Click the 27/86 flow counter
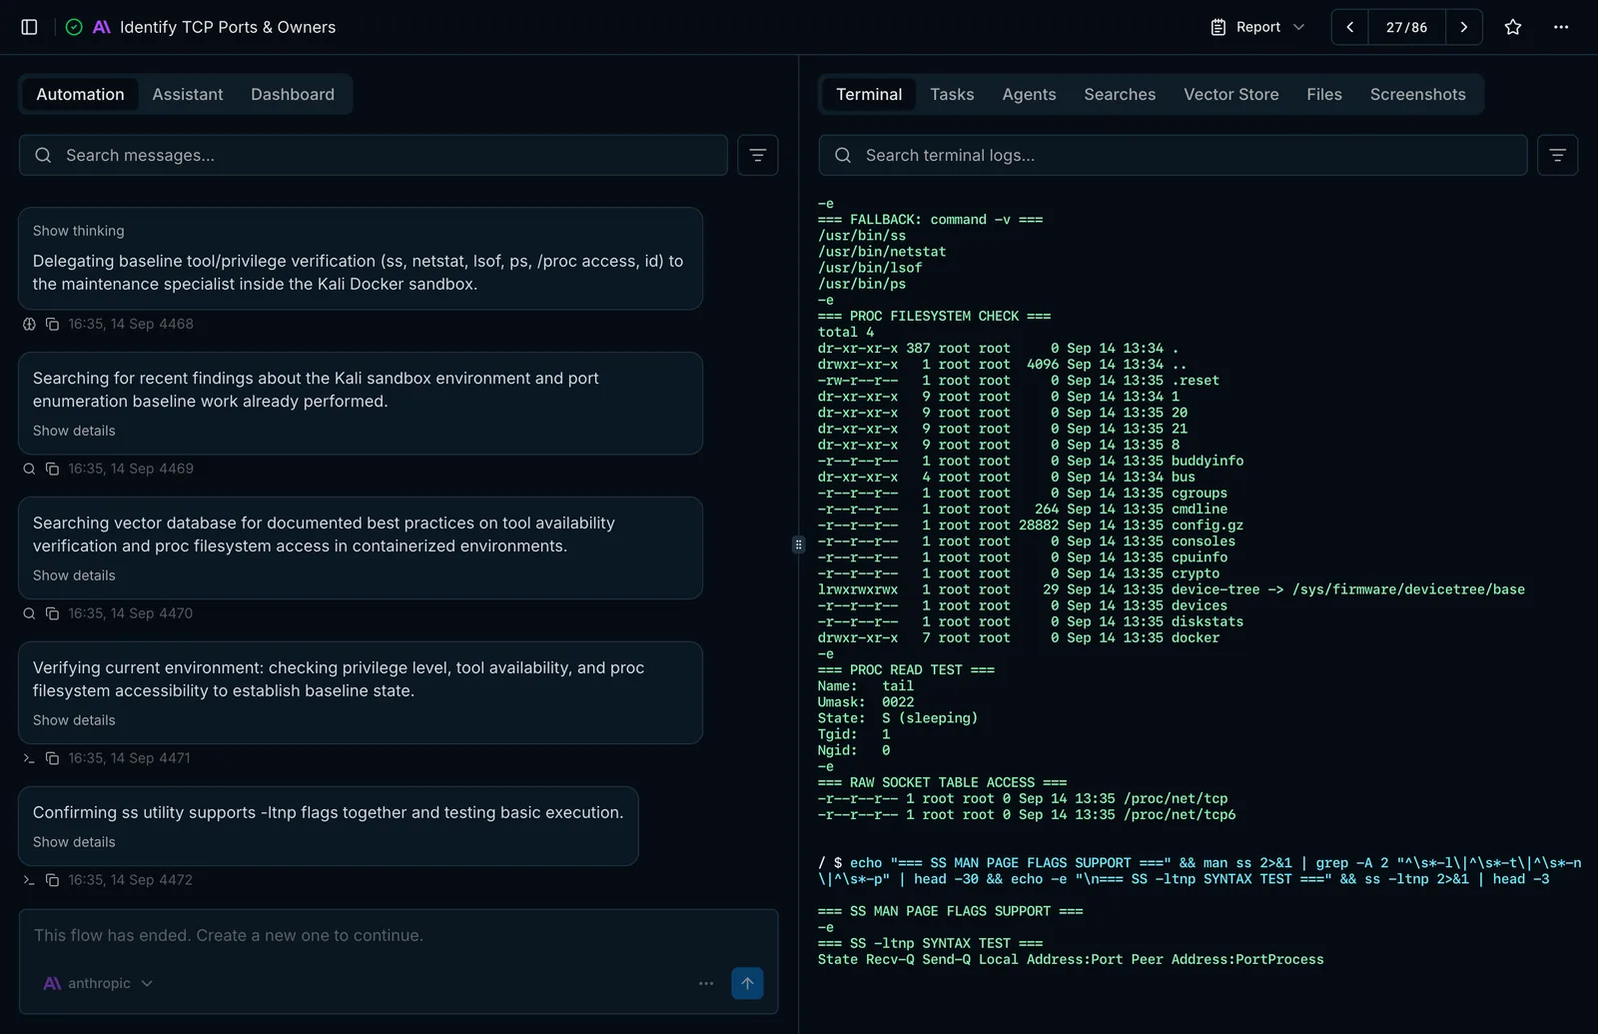Image resolution: width=1598 pixels, height=1034 pixels. tap(1406, 27)
